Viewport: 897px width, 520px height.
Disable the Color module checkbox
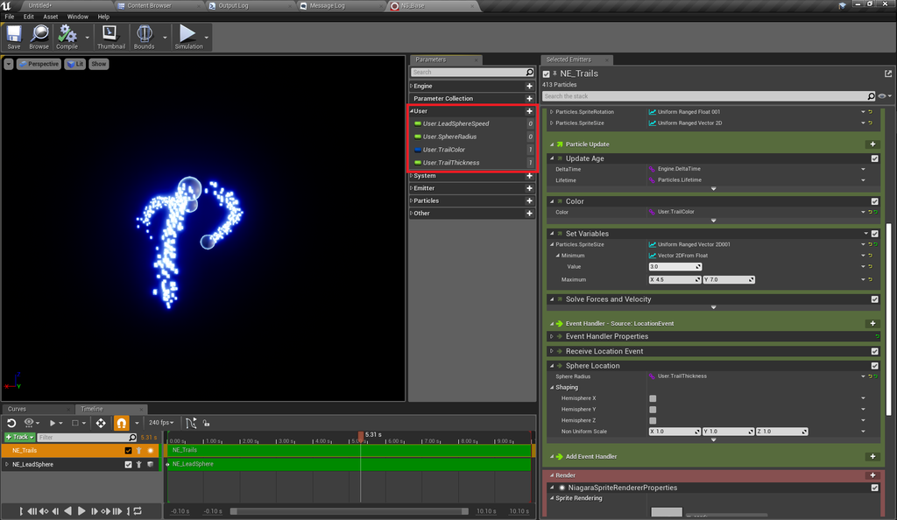875,201
